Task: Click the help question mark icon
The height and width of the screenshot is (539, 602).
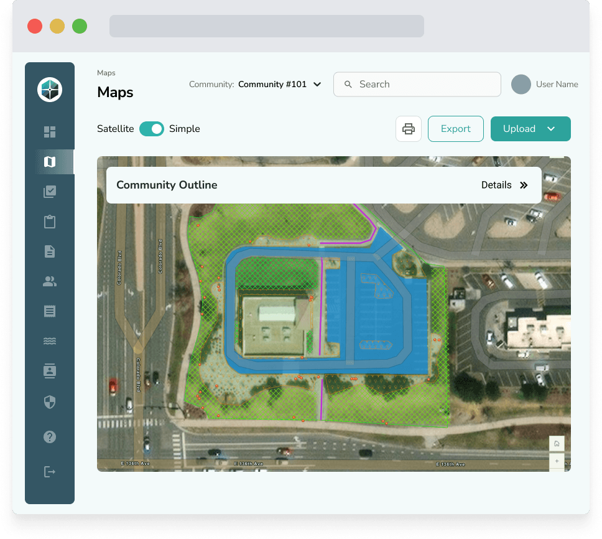Action: pos(50,437)
